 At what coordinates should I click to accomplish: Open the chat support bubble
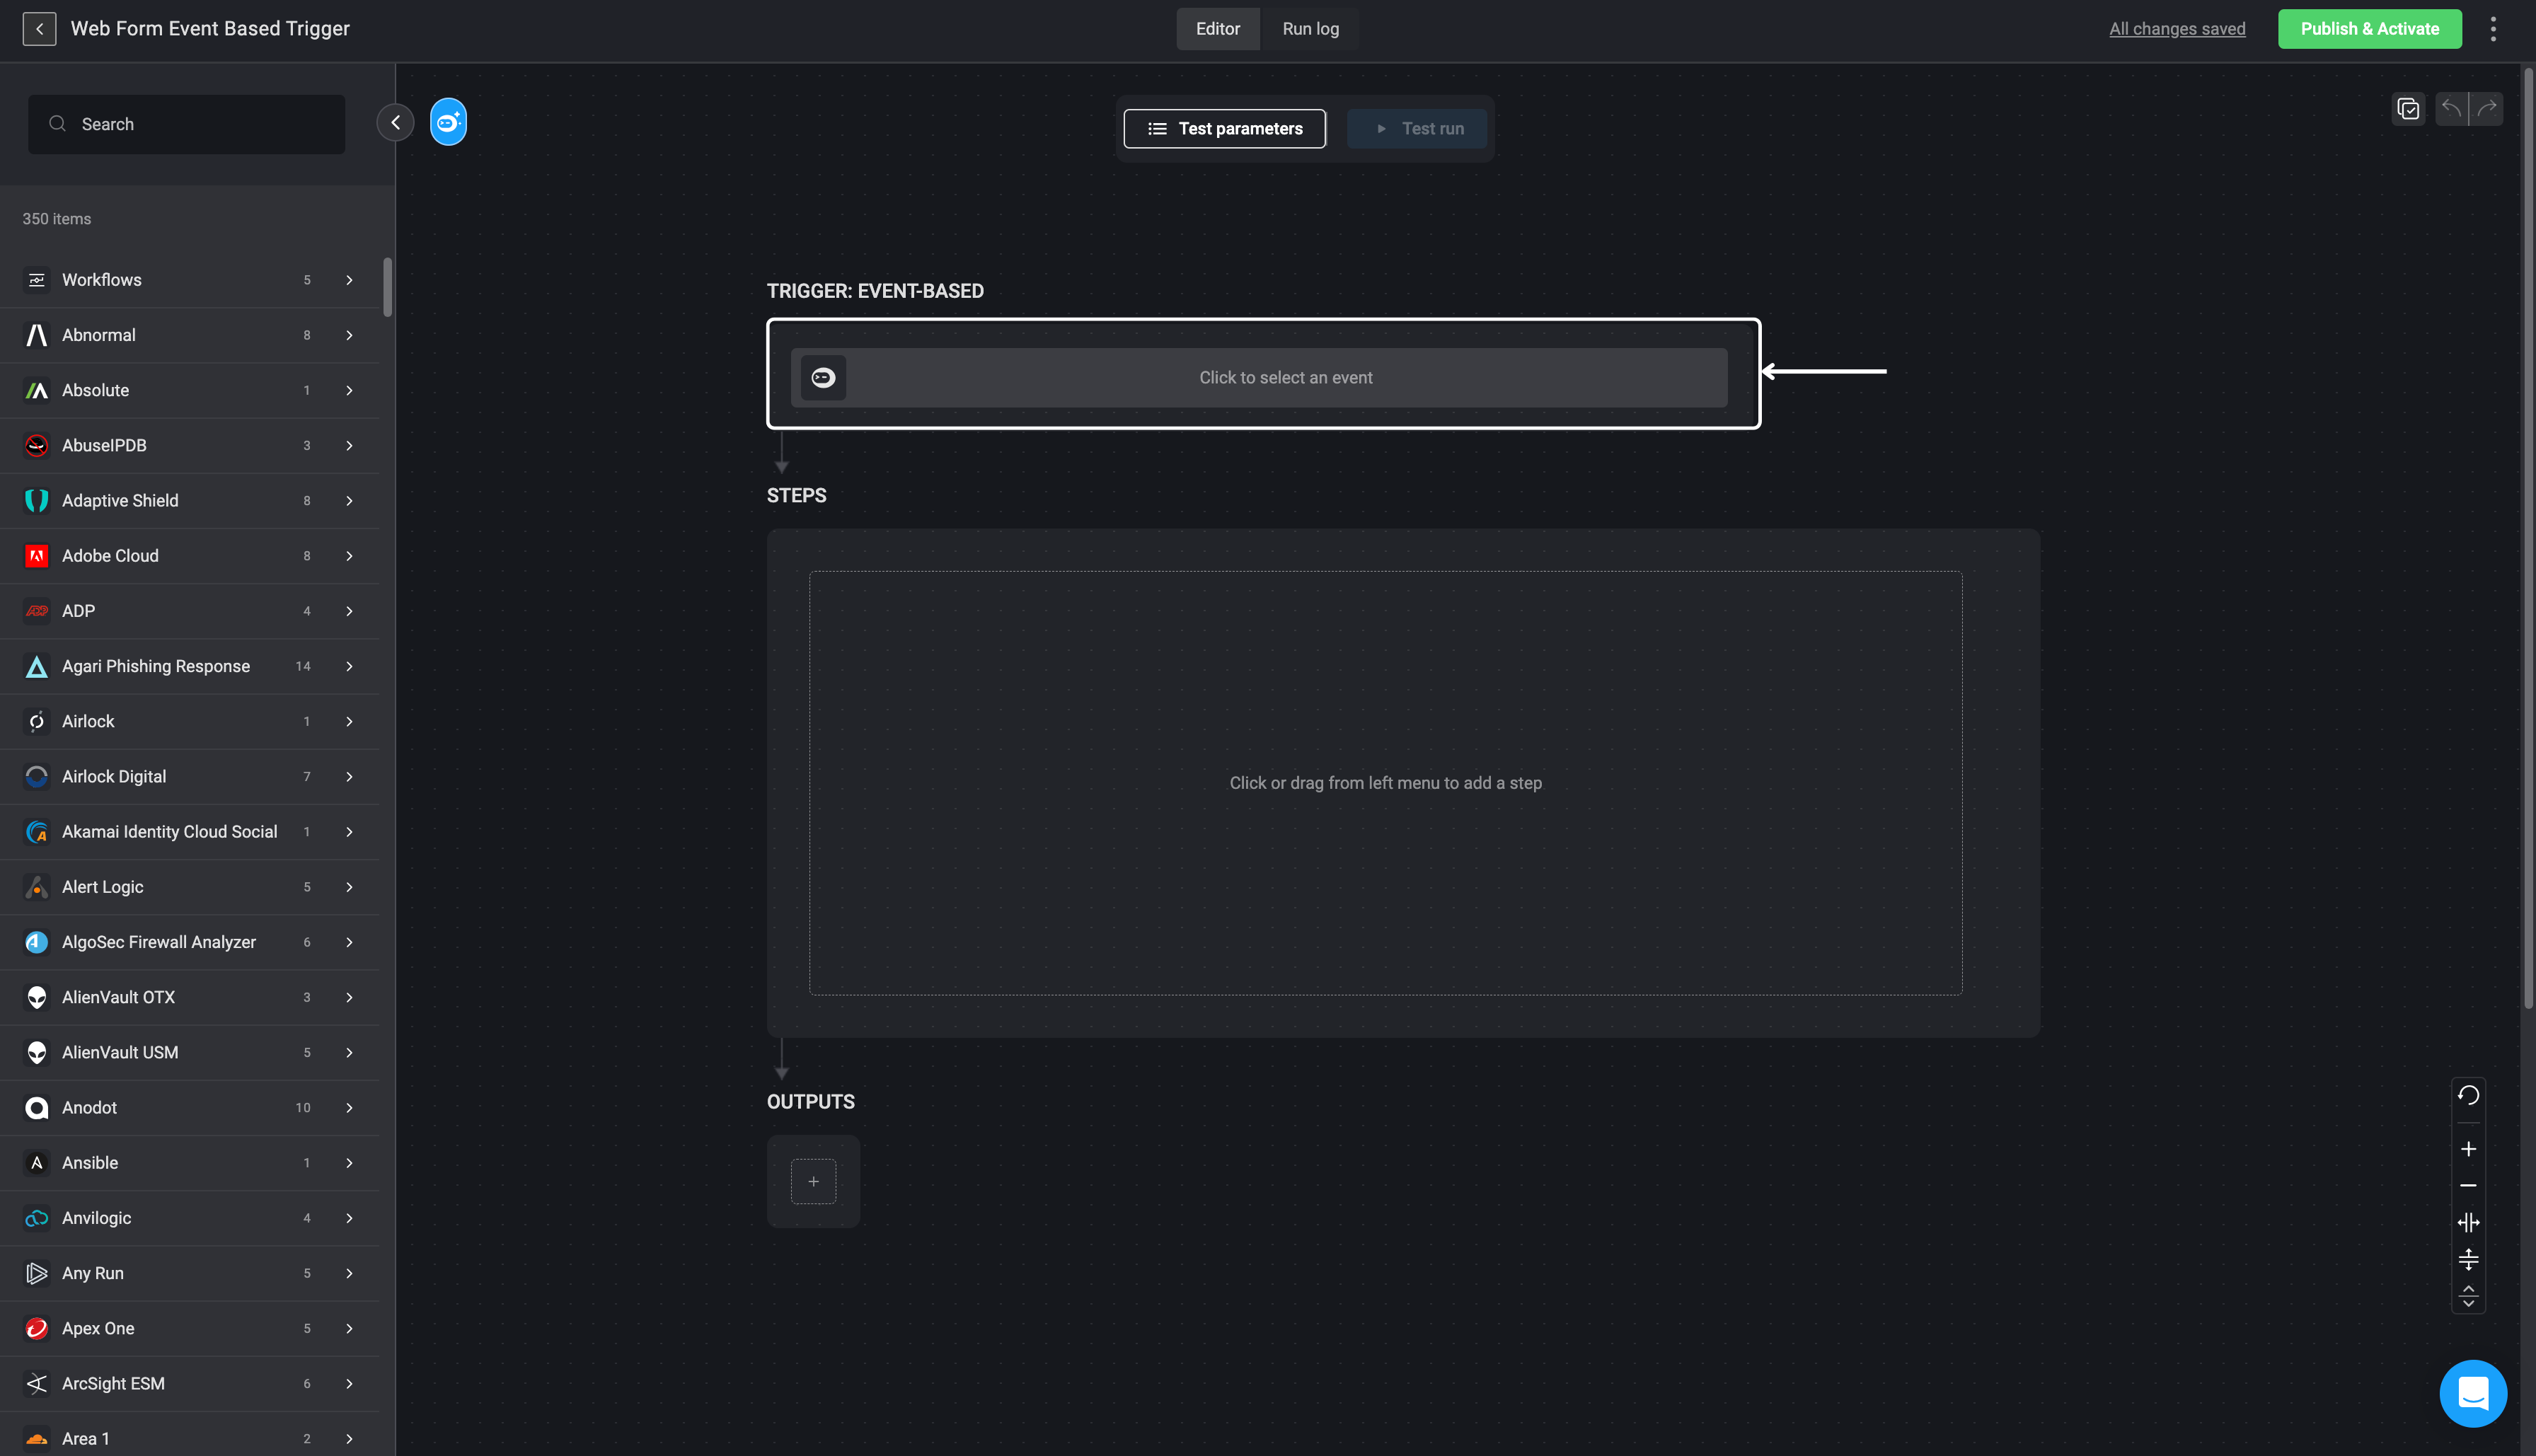tap(2473, 1393)
